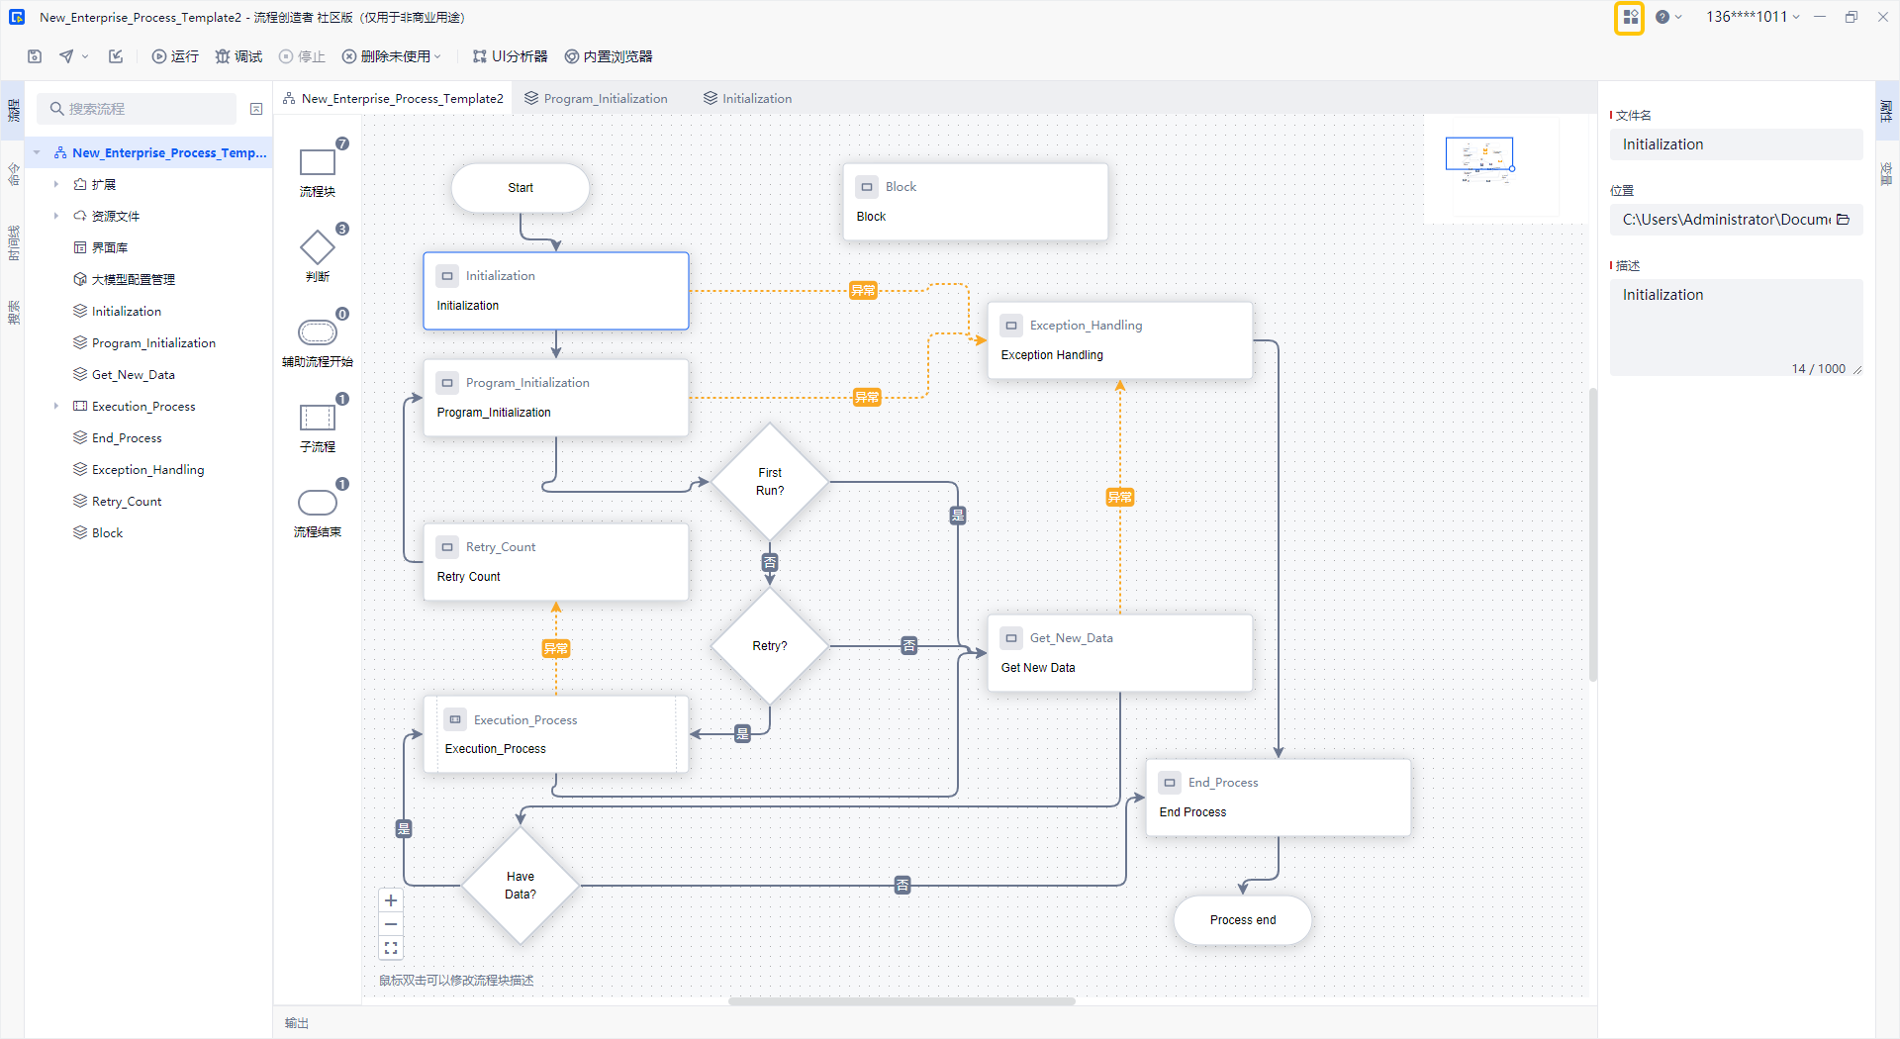Select the 子流程 subprocess shape in the palette
Screen dimensions: 1900x1039
click(318, 418)
